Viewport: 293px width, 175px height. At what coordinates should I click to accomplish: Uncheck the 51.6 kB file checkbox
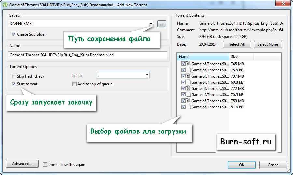pos(183,107)
